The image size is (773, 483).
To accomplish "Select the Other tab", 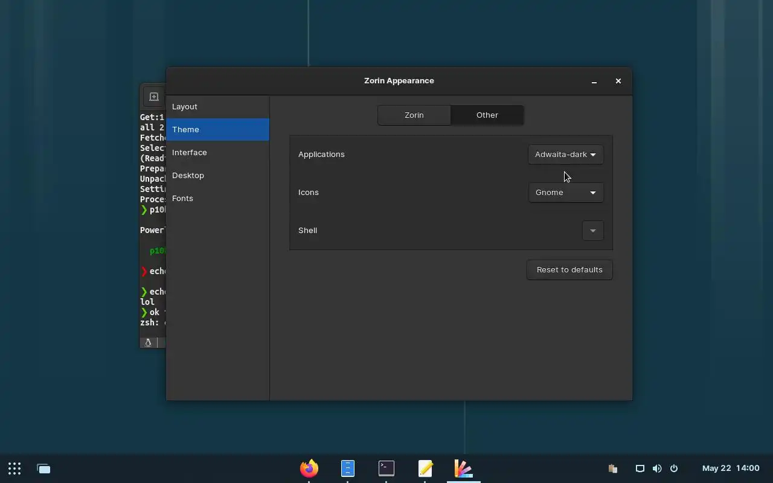I will (x=487, y=115).
